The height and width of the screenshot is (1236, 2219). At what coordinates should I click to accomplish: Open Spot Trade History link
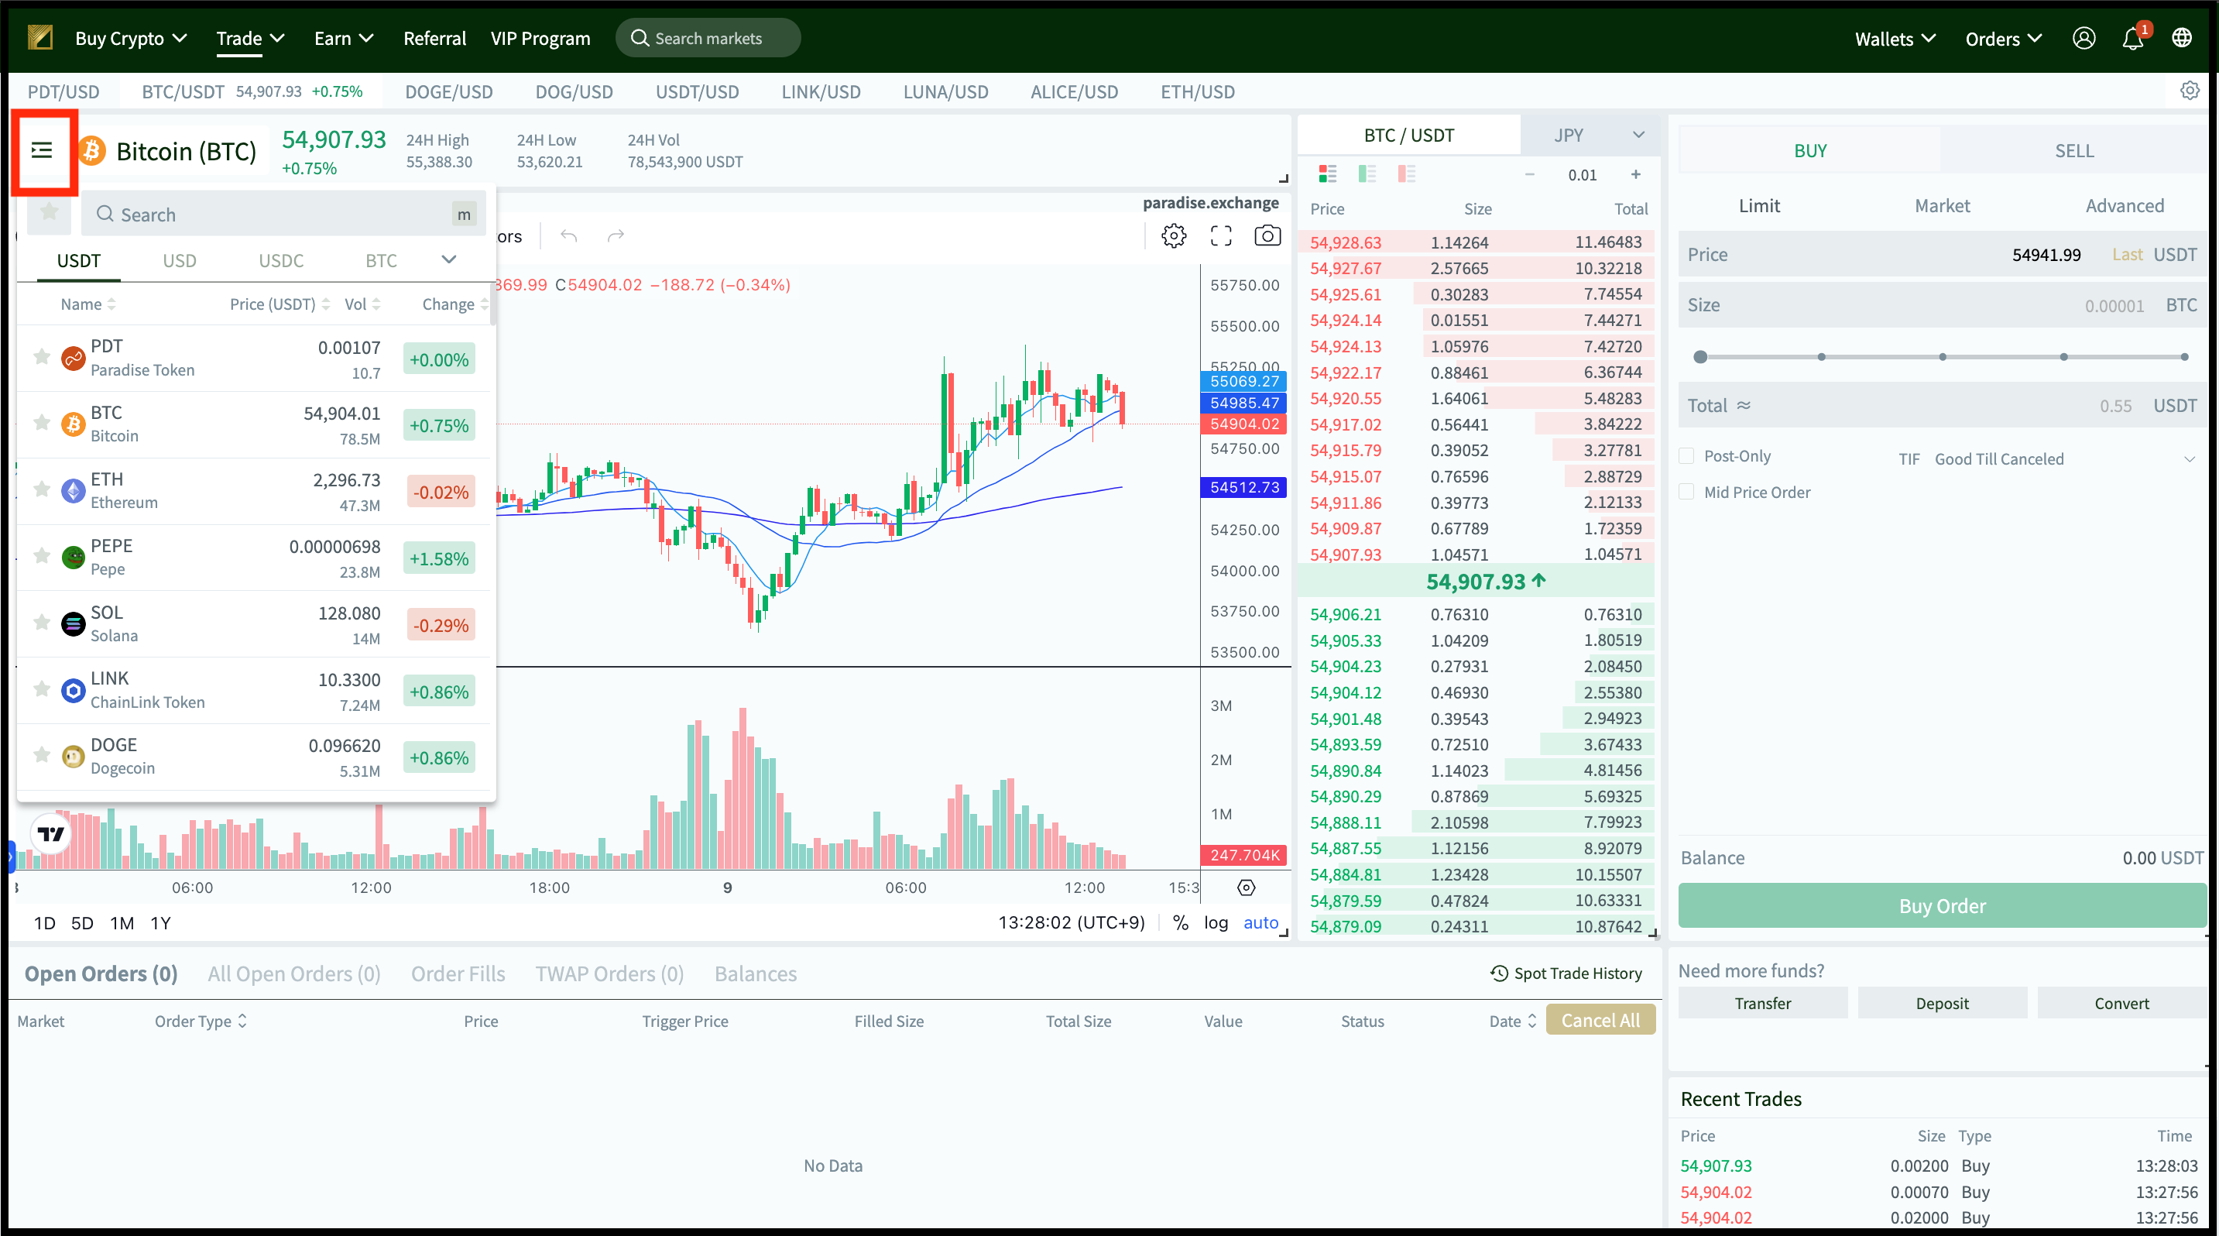point(1566,973)
